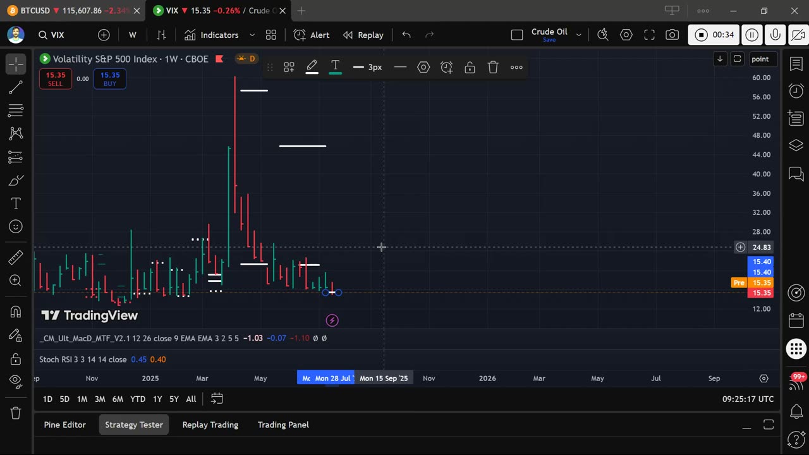Open the watchlist panel in right sidebar
Viewport: 809px width, 455px height.
(796, 63)
